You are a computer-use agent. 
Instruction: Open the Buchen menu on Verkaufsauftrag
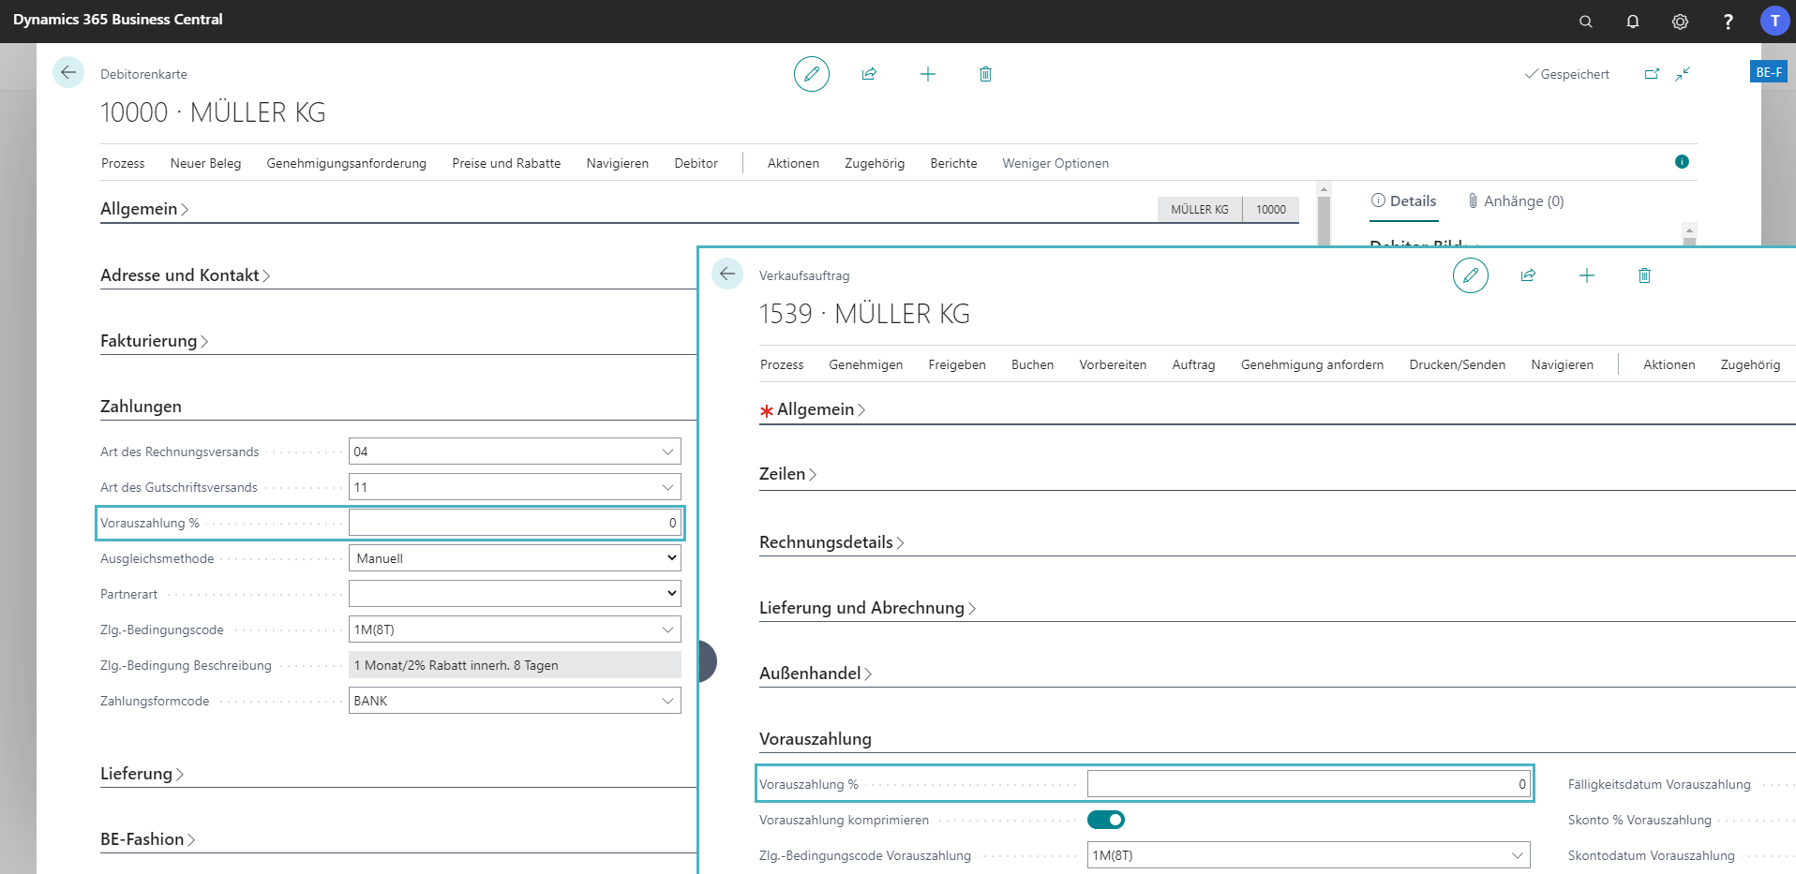(x=1032, y=364)
